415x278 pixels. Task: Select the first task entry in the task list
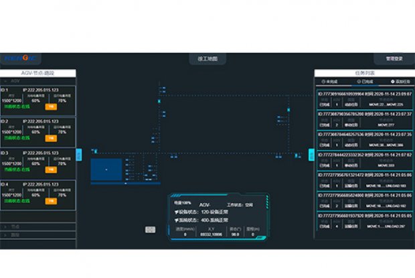click(x=365, y=99)
